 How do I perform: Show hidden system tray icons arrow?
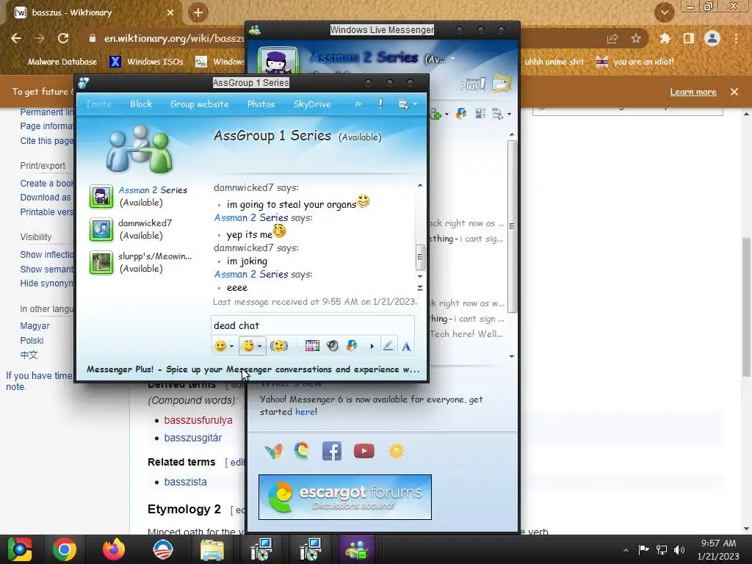(x=626, y=550)
